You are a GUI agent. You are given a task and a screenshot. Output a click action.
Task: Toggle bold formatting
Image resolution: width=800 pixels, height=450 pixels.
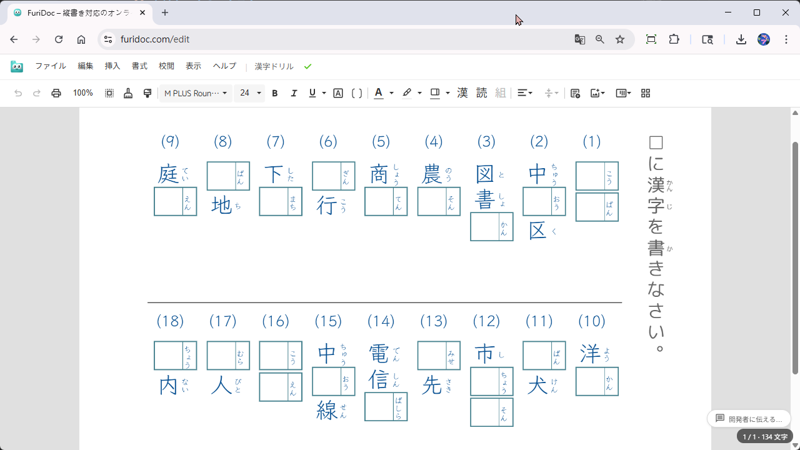[x=274, y=92]
